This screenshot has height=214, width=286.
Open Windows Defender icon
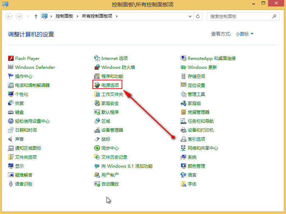point(11,68)
